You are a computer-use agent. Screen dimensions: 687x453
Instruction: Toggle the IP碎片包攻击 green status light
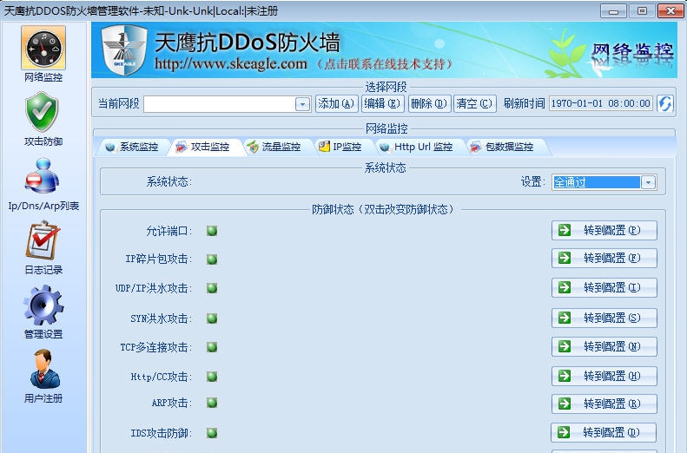212,259
